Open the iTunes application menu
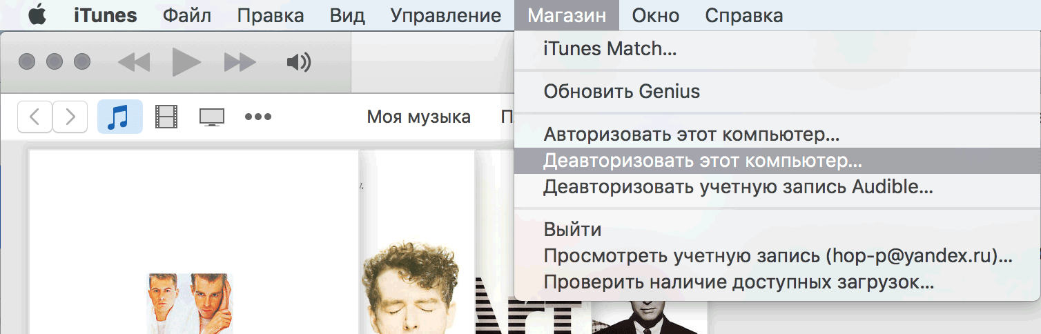Viewport: 1041px width, 334px height. pyautogui.click(x=106, y=15)
